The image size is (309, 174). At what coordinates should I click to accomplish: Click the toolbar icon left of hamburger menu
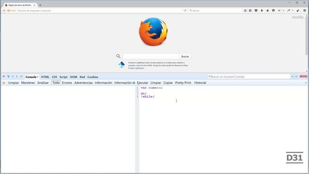coord(298,11)
